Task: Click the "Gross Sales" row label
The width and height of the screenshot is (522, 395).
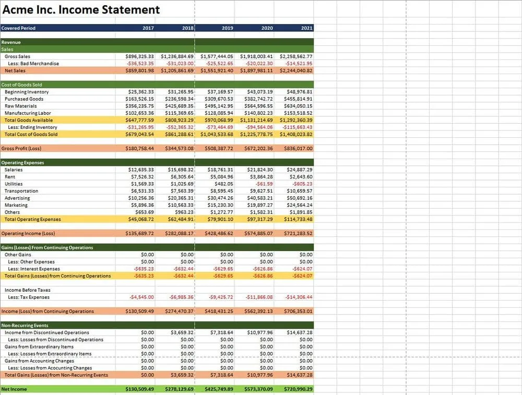Action: pos(17,56)
